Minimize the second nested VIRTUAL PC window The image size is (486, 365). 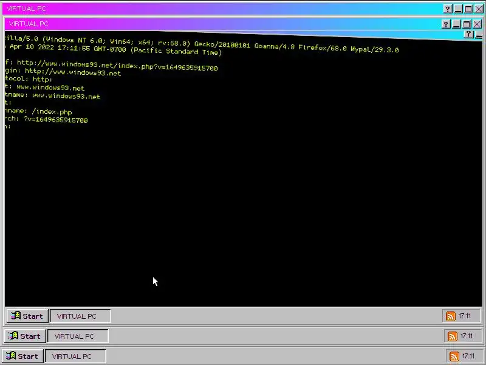pos(456,24)
